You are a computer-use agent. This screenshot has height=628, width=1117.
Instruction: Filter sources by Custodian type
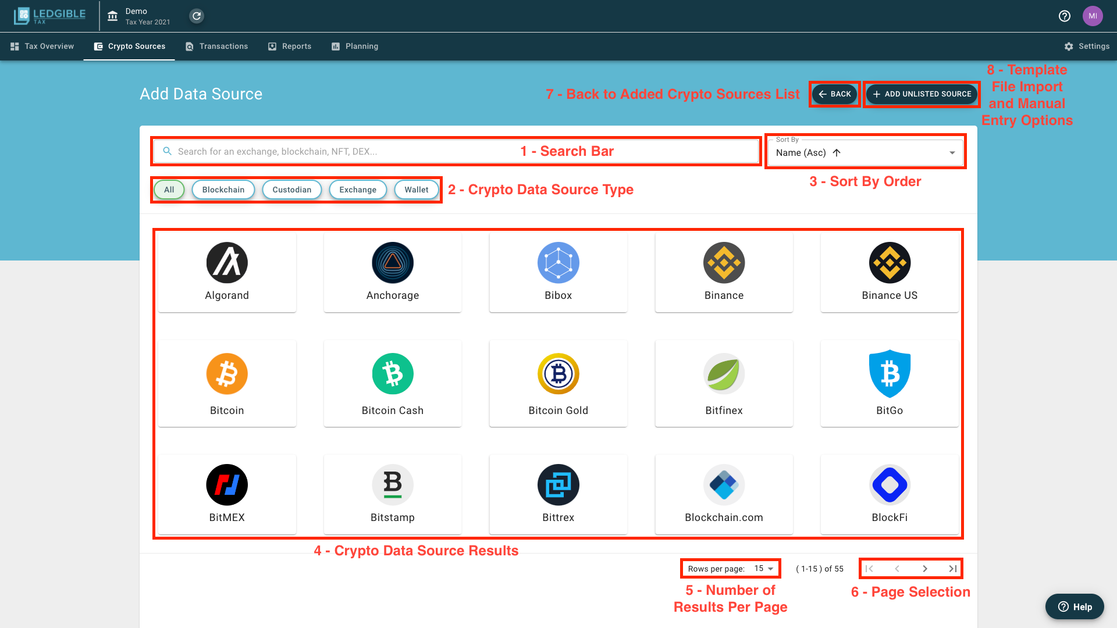pos(292,190)
